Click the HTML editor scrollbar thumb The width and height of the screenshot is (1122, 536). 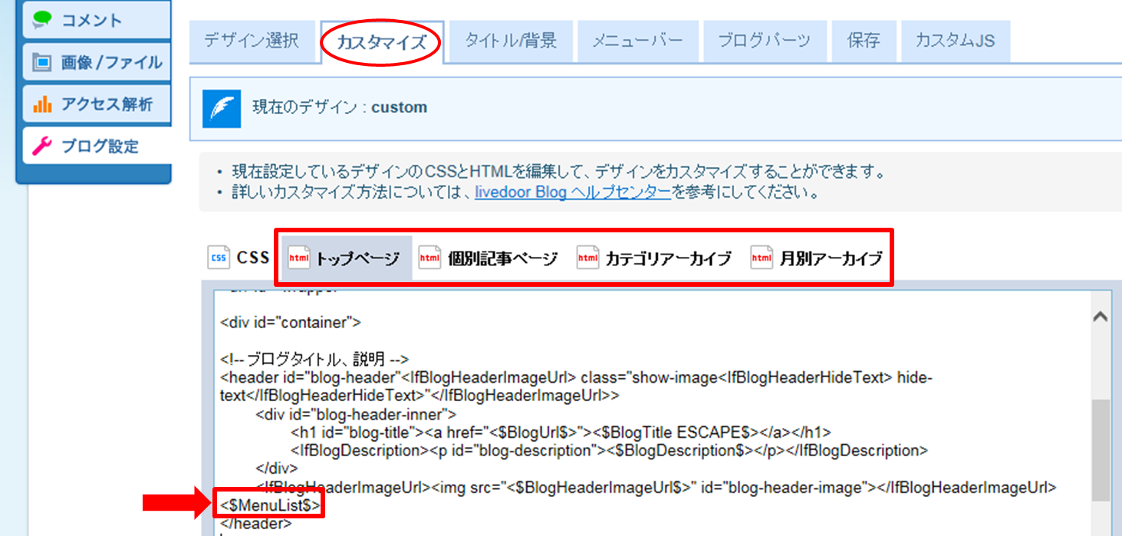(x=1099, y=450)
